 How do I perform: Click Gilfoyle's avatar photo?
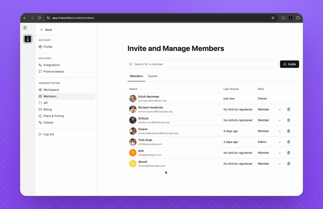[133, 120]
